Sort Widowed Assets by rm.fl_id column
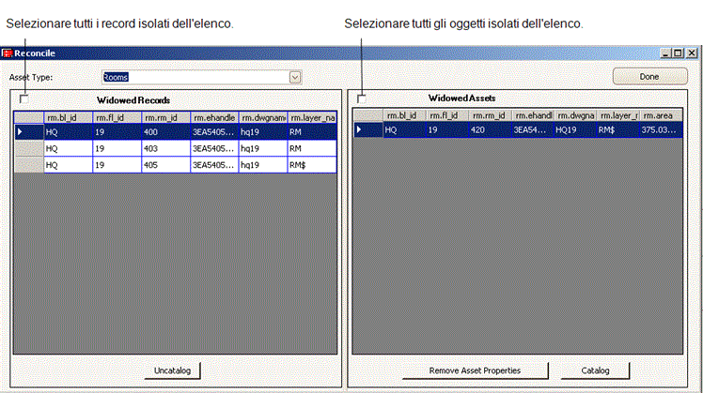Screen dimensions: 703x393 point(446,115)
